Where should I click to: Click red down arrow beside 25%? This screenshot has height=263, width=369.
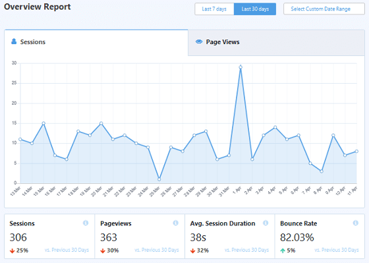(x=13, y=250)
